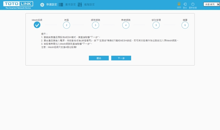Click the quick setup gear icon

click(x=42, y=5)
